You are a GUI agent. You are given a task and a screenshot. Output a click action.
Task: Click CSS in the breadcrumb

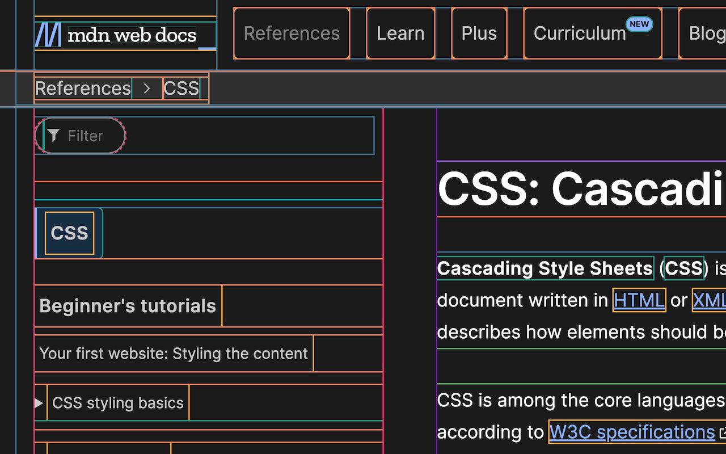[181, 89]
